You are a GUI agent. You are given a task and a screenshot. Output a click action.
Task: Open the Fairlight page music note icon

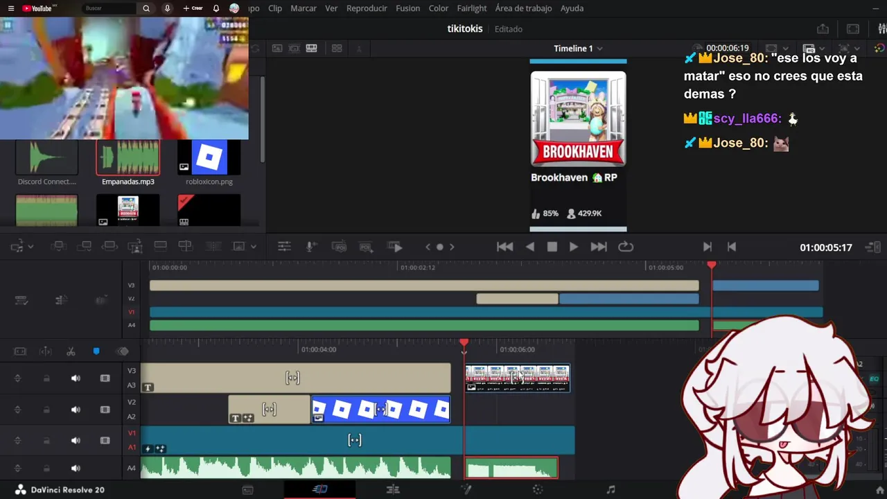611,489
